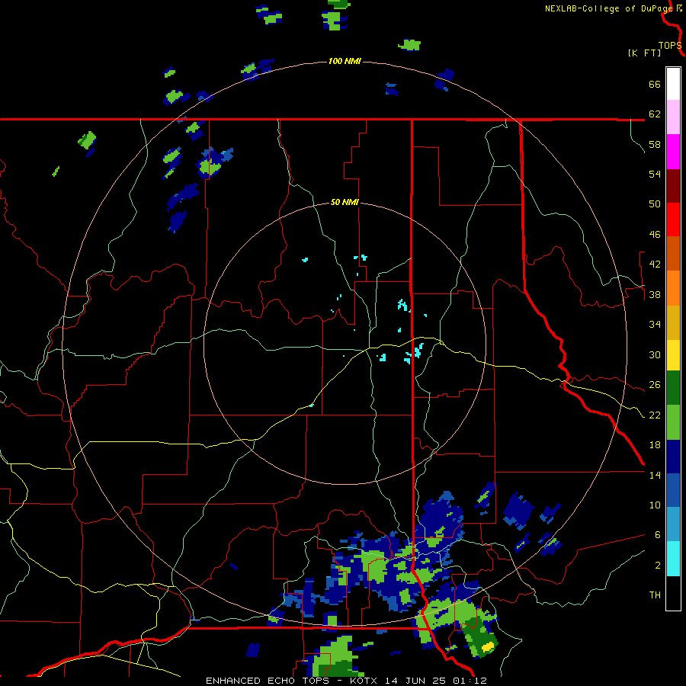686x686 pixels.
Task: Click the legend value '30'
Action: [655, 354]
